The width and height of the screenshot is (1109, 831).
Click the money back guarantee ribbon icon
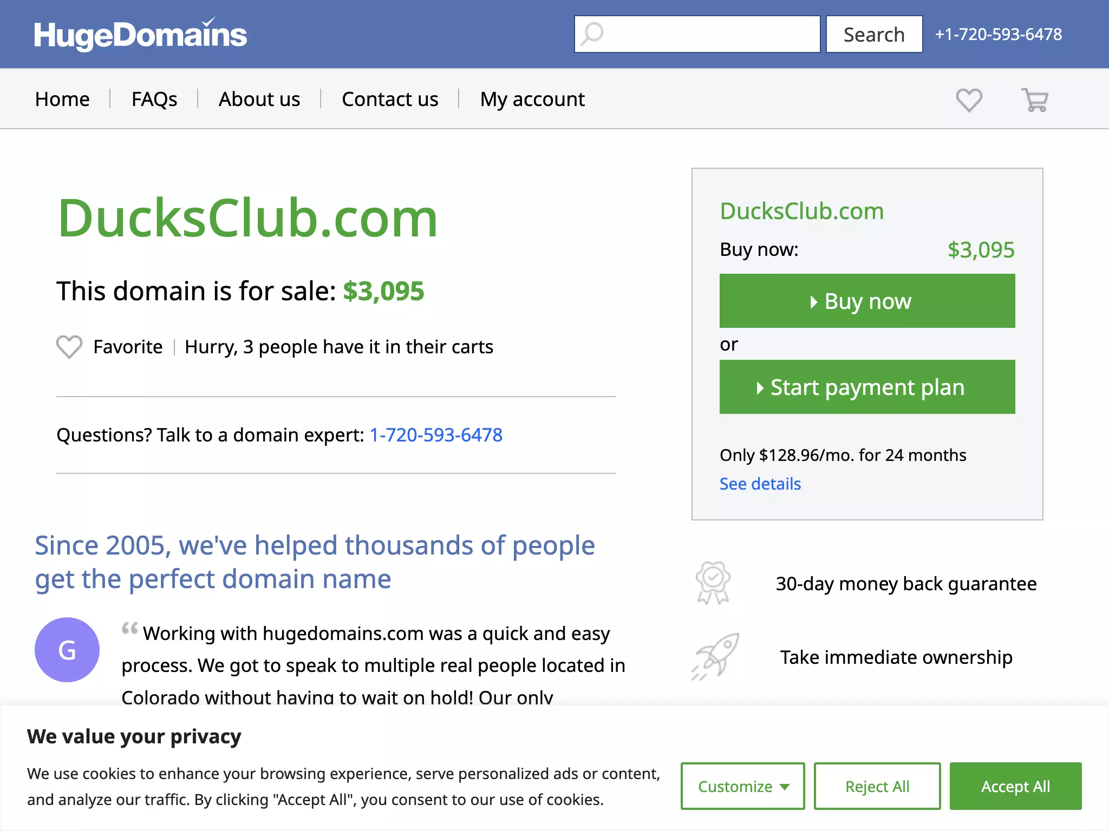(x=713, y=583)
